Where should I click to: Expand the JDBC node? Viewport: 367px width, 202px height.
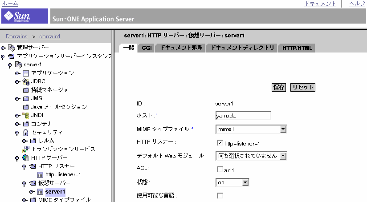[x=17, y=82]
